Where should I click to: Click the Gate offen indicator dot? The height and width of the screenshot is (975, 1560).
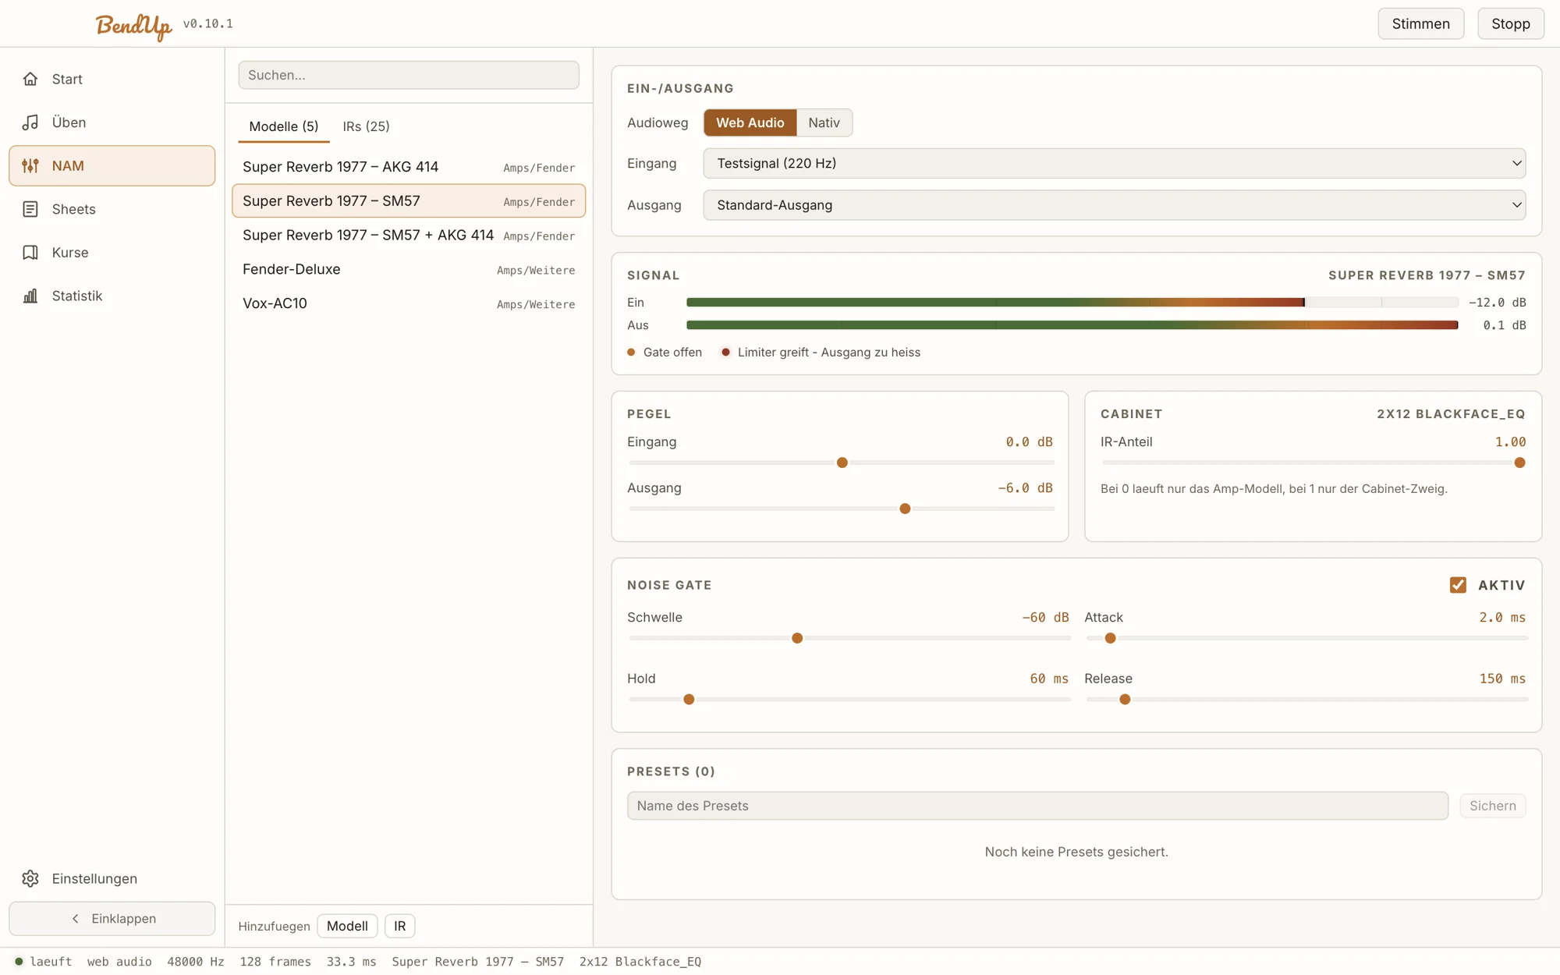coord(631,353)
